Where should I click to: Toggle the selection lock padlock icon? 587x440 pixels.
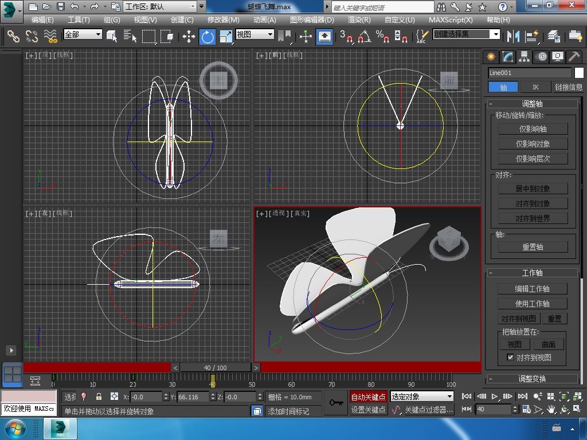(99, 396)
